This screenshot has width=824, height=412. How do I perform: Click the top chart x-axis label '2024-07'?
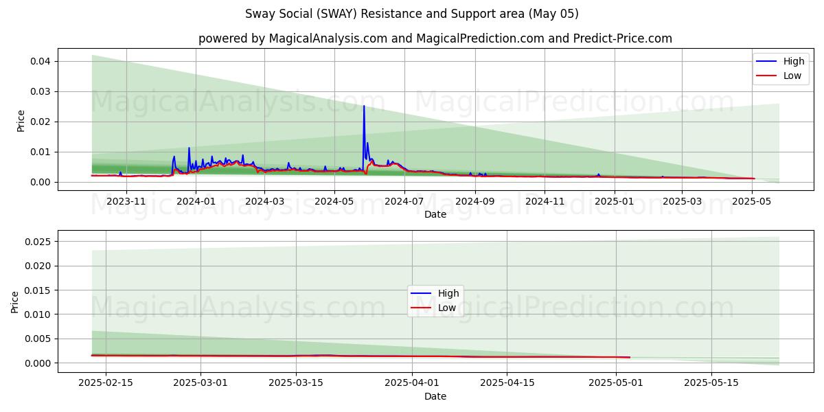coord(404,201)
